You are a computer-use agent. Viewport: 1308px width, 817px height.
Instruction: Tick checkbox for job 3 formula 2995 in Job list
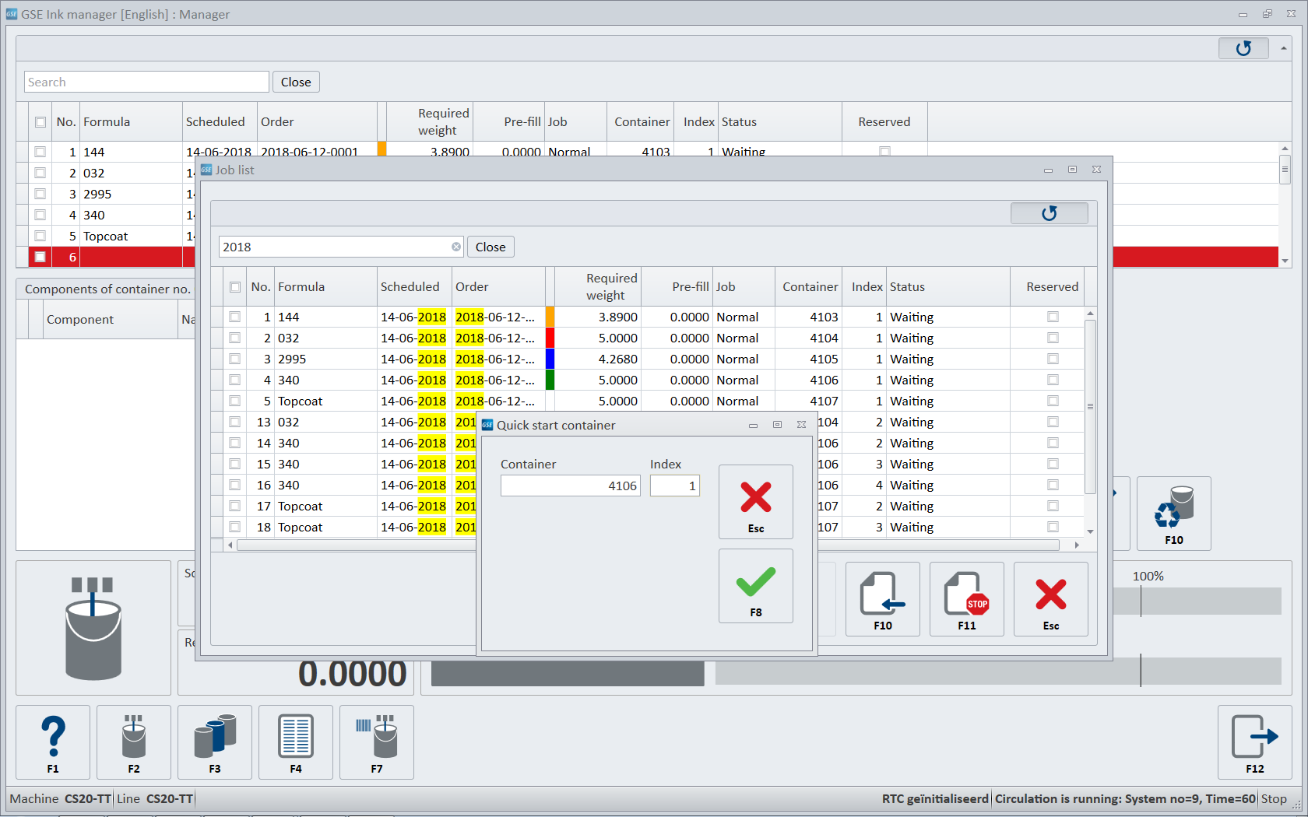(x=235, y=359)
